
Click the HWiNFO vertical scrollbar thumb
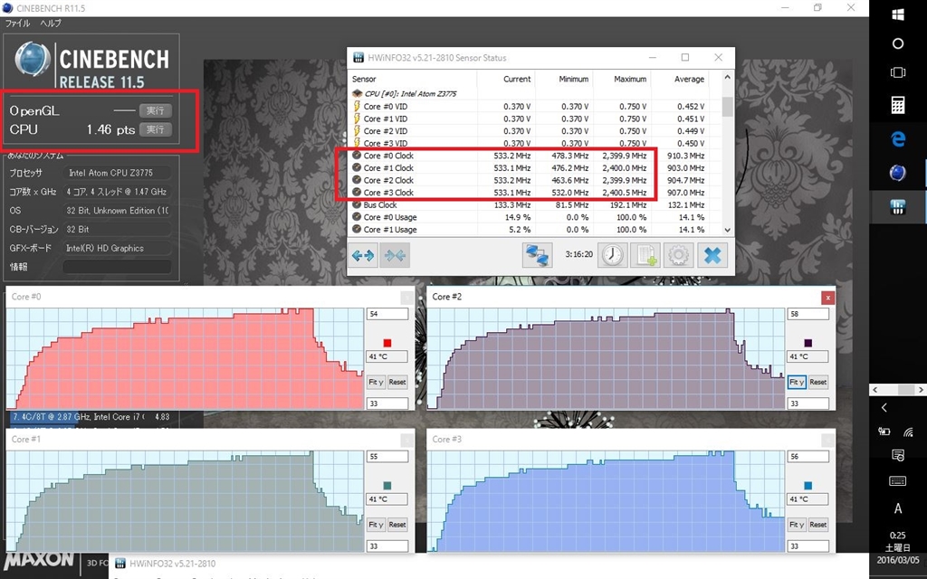click(x=727, y=107)
